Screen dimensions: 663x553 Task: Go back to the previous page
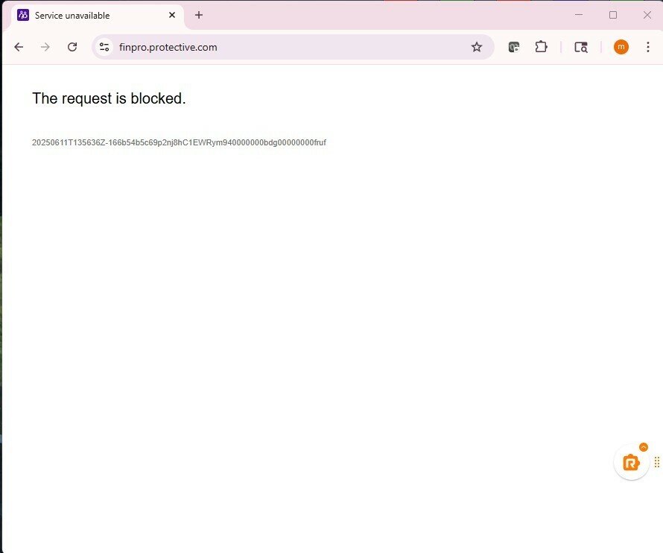(19, 47)
